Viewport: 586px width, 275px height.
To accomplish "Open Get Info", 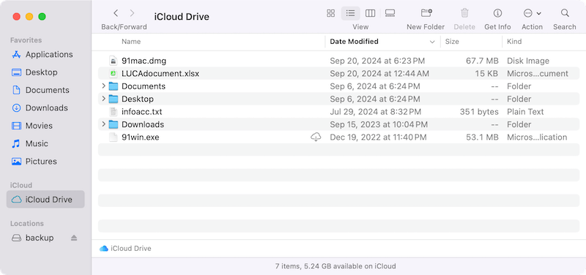I will click(497, 13).
